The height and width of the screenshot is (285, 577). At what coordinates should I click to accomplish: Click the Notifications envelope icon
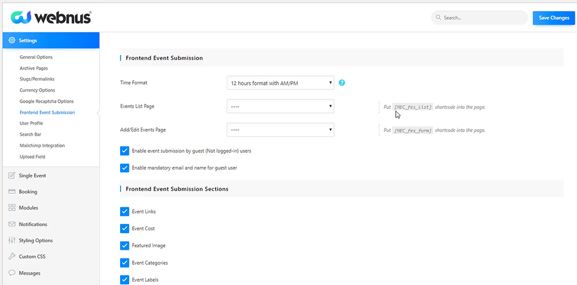tap(12, 224)
